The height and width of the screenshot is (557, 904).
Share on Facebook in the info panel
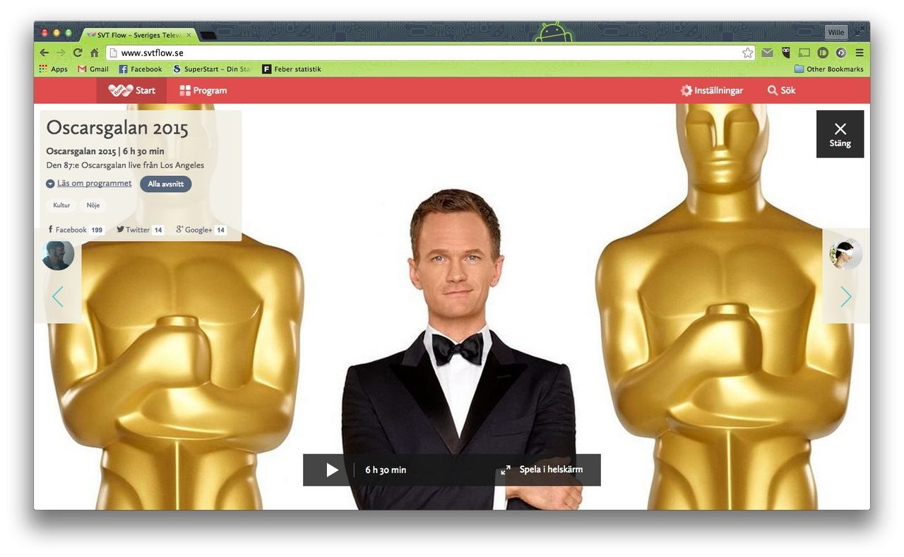tap(76, 230)
